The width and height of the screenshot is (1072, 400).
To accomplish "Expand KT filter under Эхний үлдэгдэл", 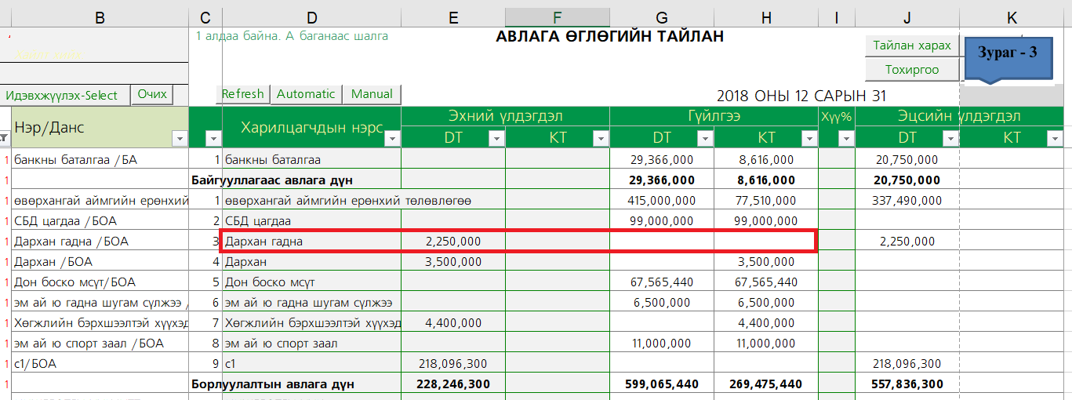I will tap(601, 139).
